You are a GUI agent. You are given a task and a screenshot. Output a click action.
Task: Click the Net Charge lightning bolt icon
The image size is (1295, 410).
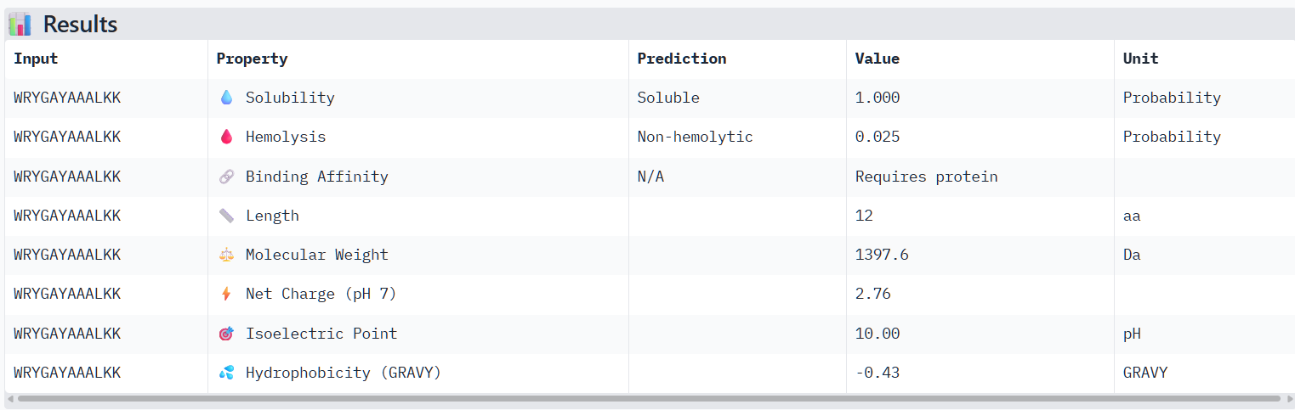[x=226, y=294]
